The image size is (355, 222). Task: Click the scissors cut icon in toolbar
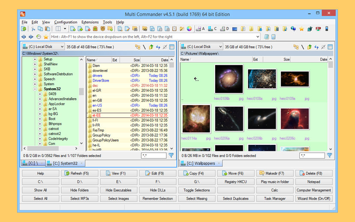pyautogui.click(x=33, y=29)
